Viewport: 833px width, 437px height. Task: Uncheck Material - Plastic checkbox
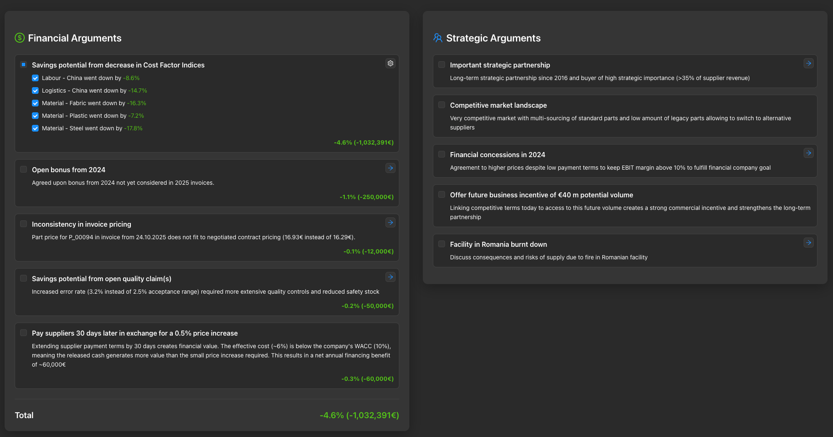(x=35, y=116)
